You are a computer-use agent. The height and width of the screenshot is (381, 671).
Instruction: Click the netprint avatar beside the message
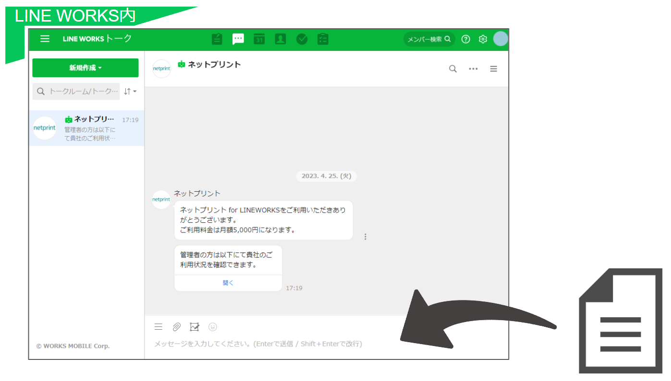click(x=161, y=199)
